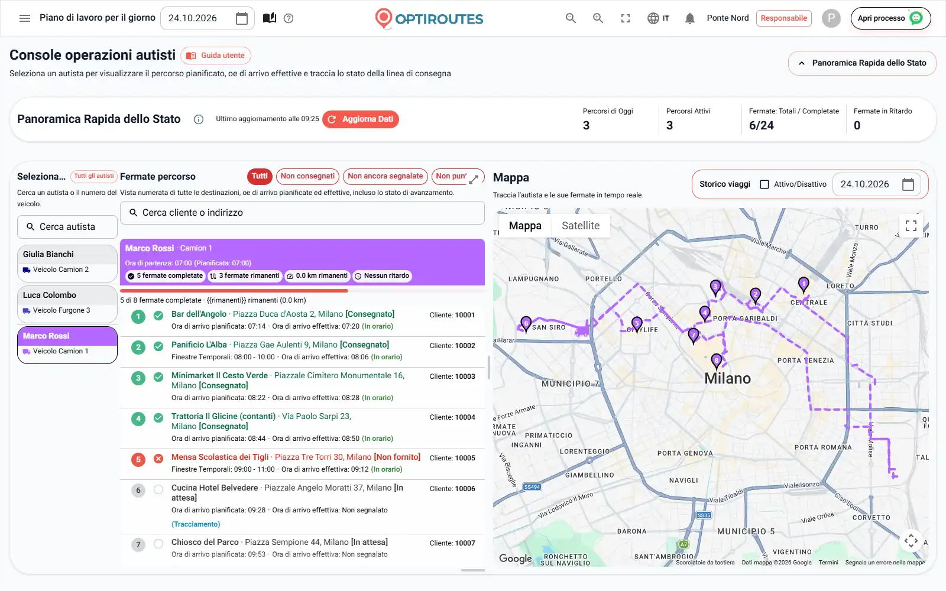Toggle status circle for stop 6 Cucina Hotel Belvedere

[x=158, y=489]
